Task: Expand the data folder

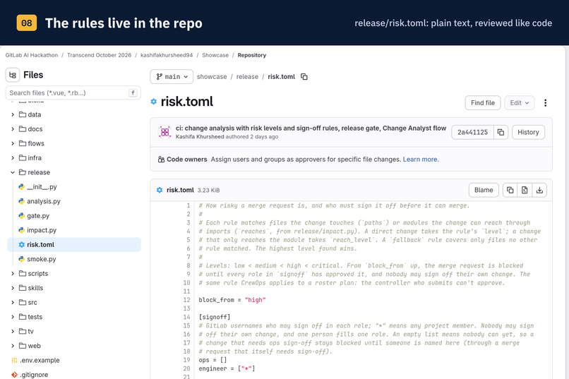Action: tap(13, 114)
